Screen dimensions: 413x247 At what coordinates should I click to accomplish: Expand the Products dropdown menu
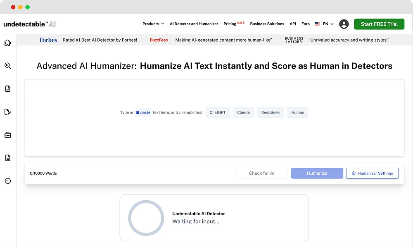(x=153, y=24)
